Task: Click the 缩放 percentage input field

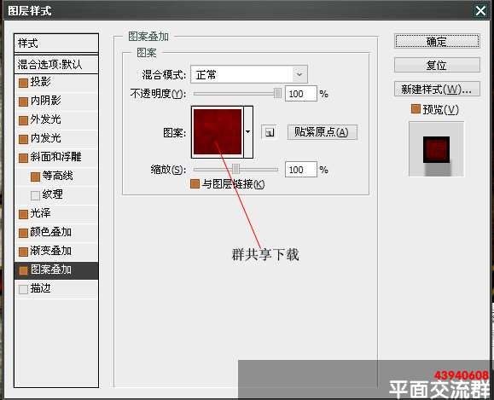Action: pyautogui.click(x=300, y=170)
